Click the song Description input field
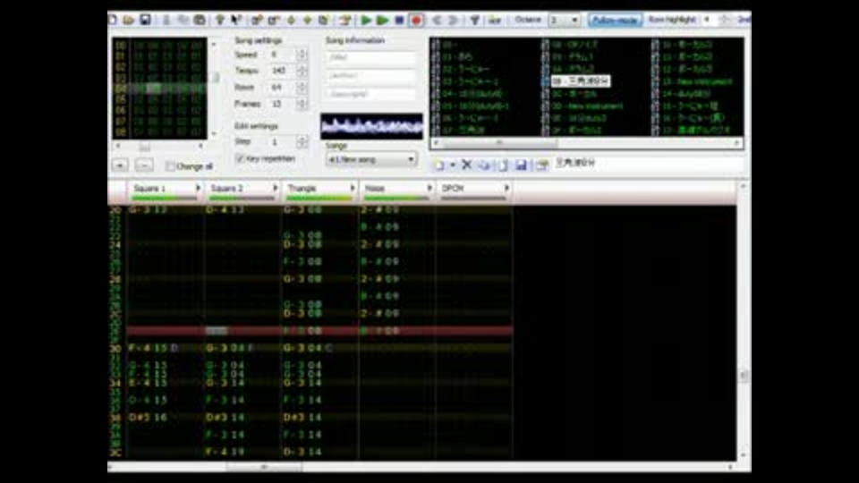 pos(370,94)
